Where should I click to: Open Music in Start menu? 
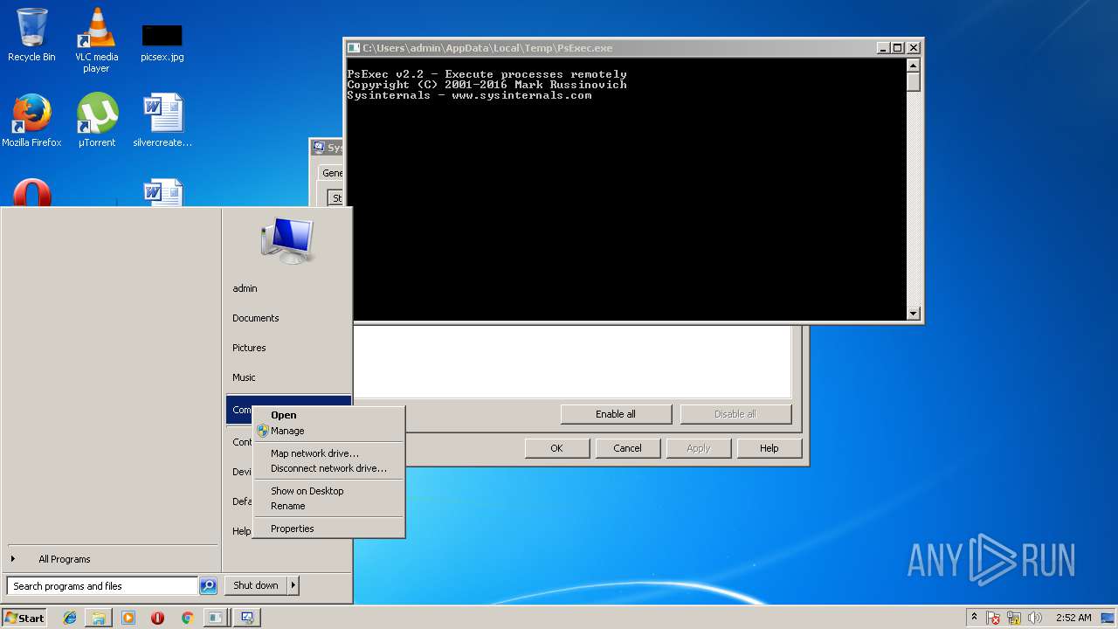point(288,377)
